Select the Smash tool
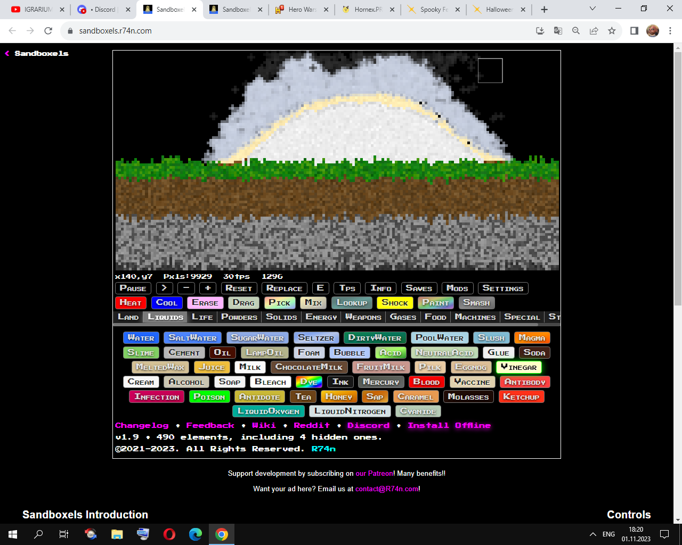 [x=477, y=302]
